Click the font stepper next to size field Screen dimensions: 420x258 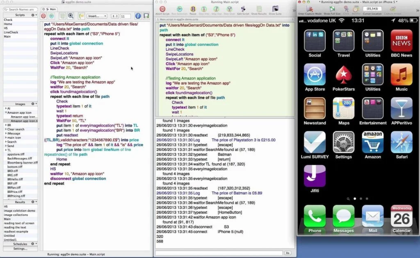pos(115,16)
